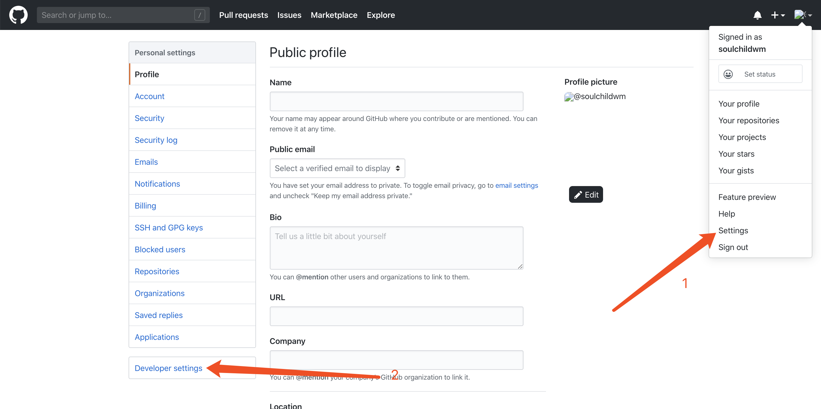Open Billing settings

pos(192,206)
